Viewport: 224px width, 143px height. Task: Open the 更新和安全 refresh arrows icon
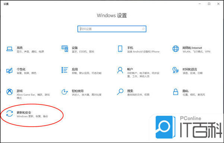(9, 114)
